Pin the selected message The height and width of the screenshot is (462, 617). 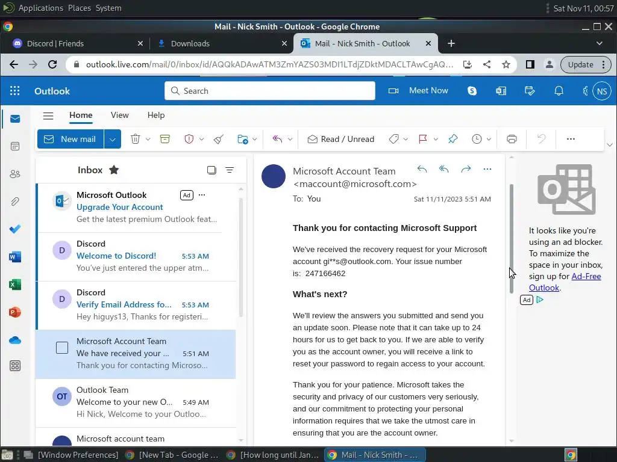tap(453, 139)
